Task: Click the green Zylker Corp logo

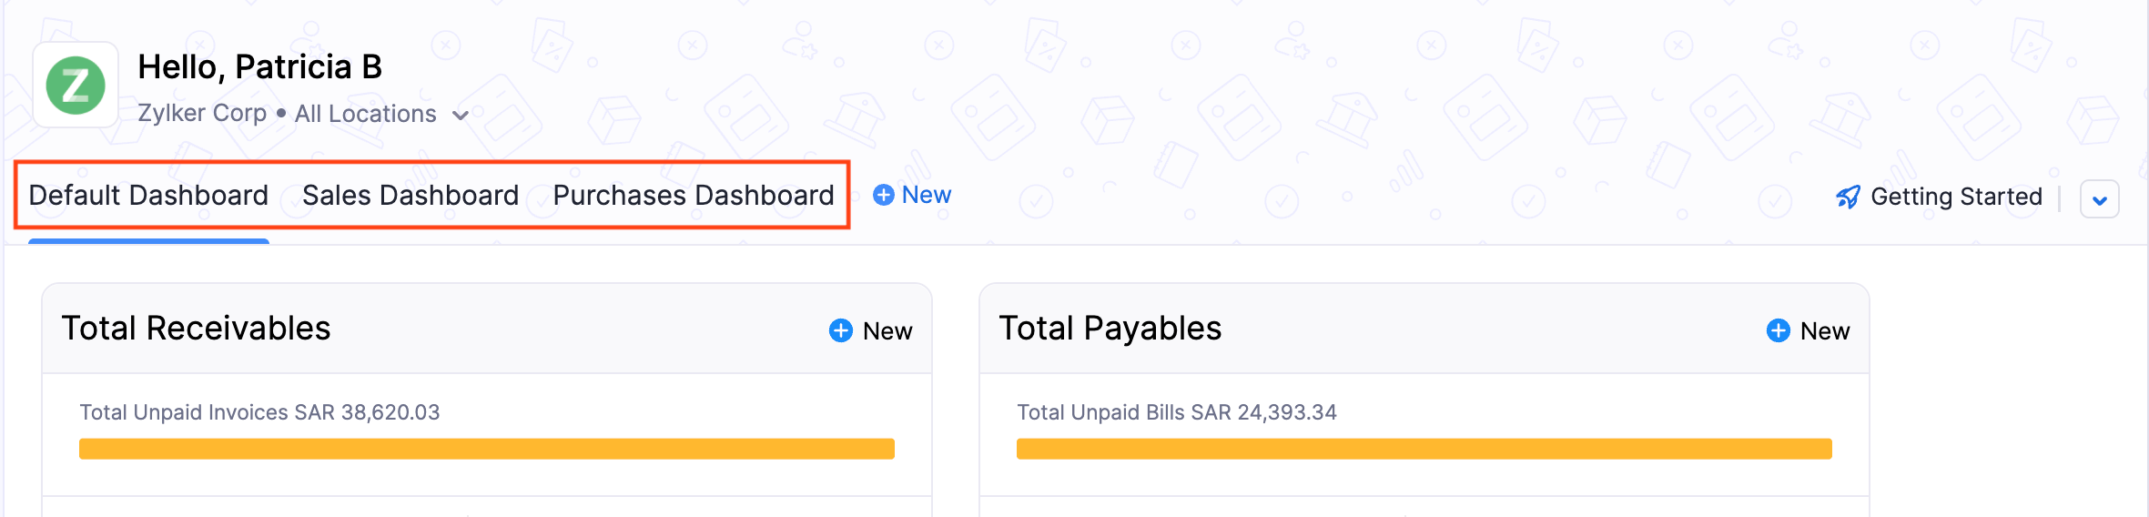Action: (x=76, y=86)
